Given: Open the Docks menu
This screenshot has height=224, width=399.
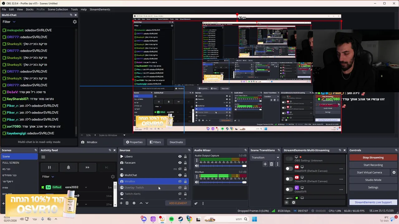Looking at the screenshot, I should (x=30, y=9).
